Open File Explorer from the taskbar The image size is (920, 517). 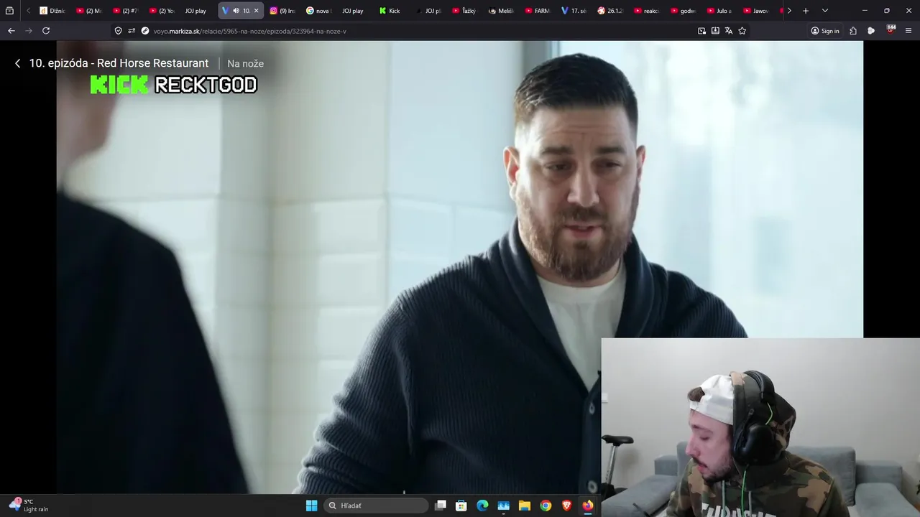click(525, 506)
